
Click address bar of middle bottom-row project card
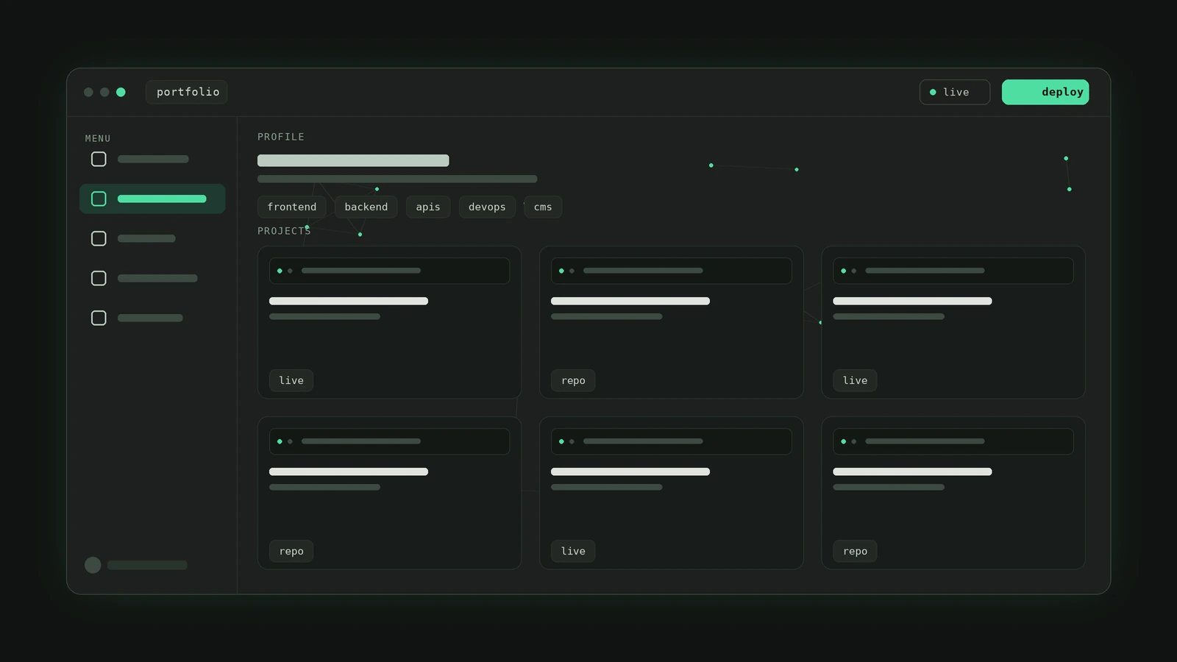coord(671,441)
